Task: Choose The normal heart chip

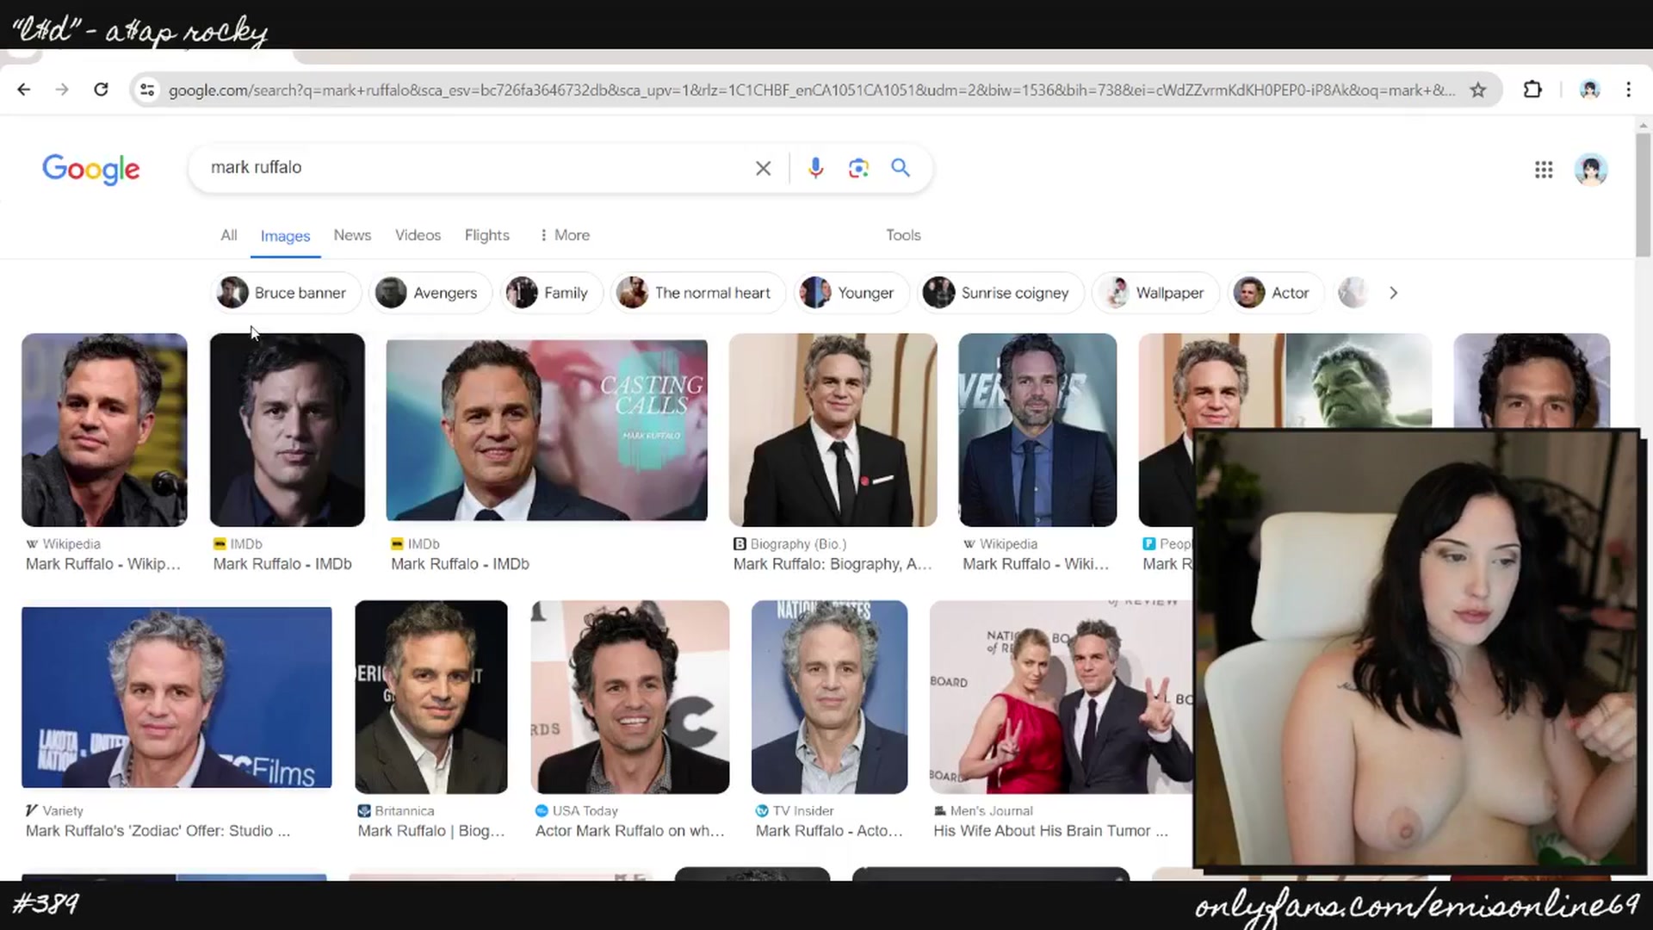Action: coord(697,293)
